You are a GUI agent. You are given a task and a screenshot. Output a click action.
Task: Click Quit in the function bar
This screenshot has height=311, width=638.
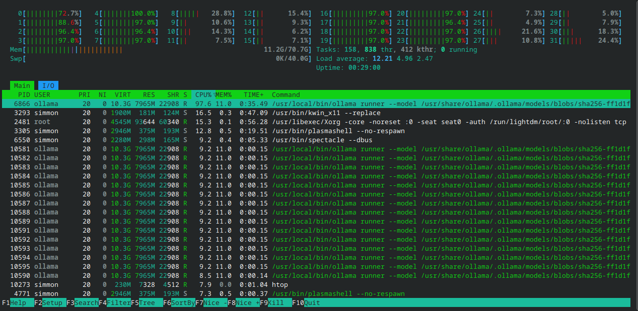click(x=306, y=303)
